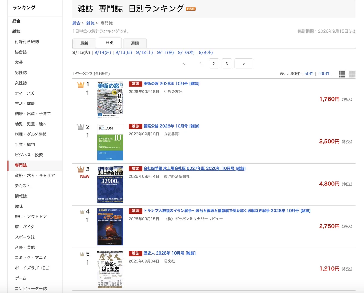Click the silver crown rank 2 icon
The height and width of the screenshot is (293, 364).
pyautogui.click(x=81, y=127)
